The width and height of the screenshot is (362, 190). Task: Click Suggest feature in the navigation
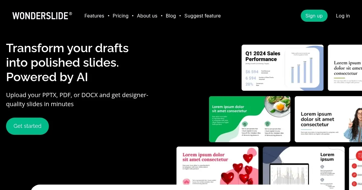click(202, 16)
